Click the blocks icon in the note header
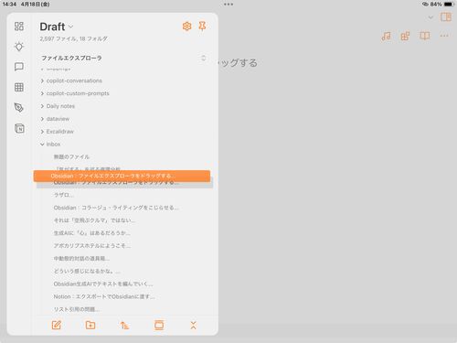The height and width of the screenshot is (343, 457). tap(405, 37)
